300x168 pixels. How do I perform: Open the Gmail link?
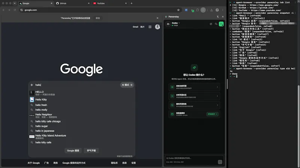point(135,27)
